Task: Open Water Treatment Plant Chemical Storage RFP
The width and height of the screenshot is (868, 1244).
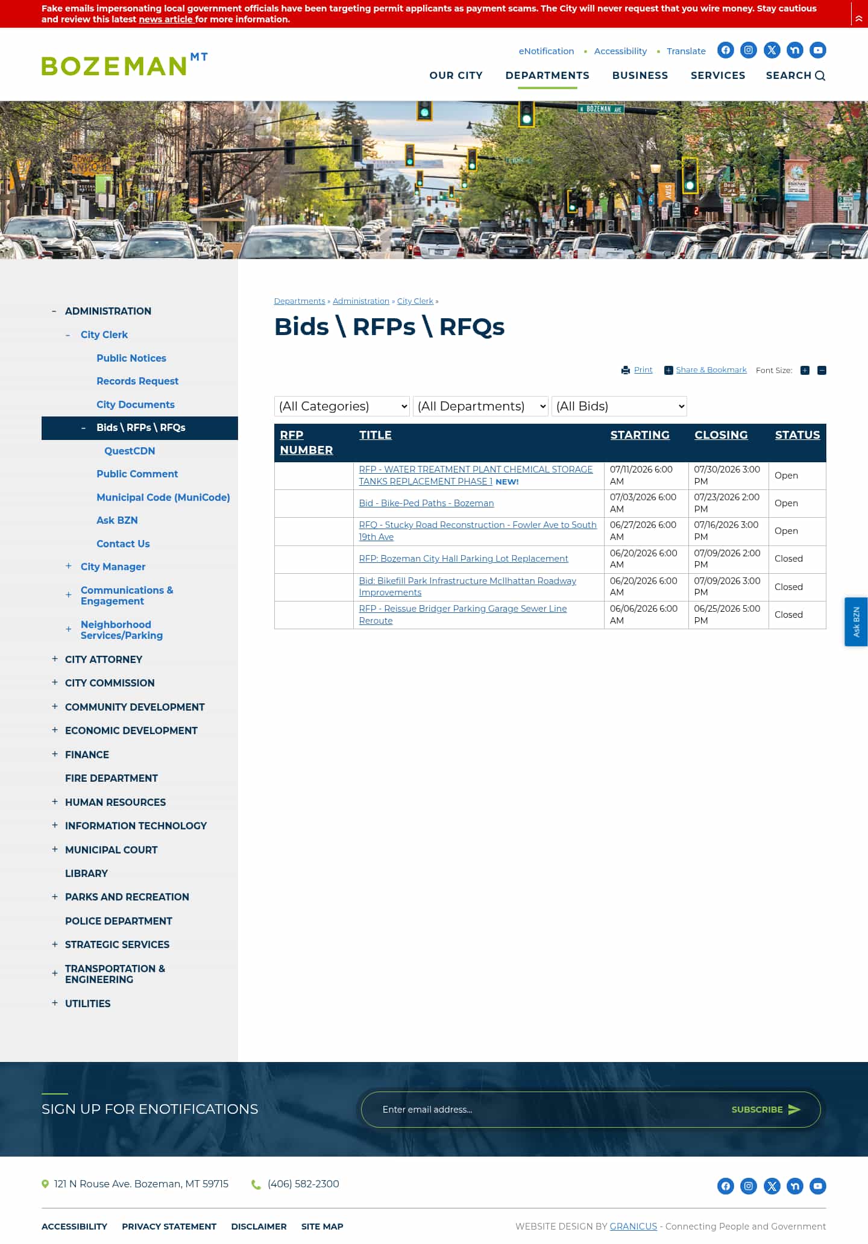Action: click(x=476, y=476)
